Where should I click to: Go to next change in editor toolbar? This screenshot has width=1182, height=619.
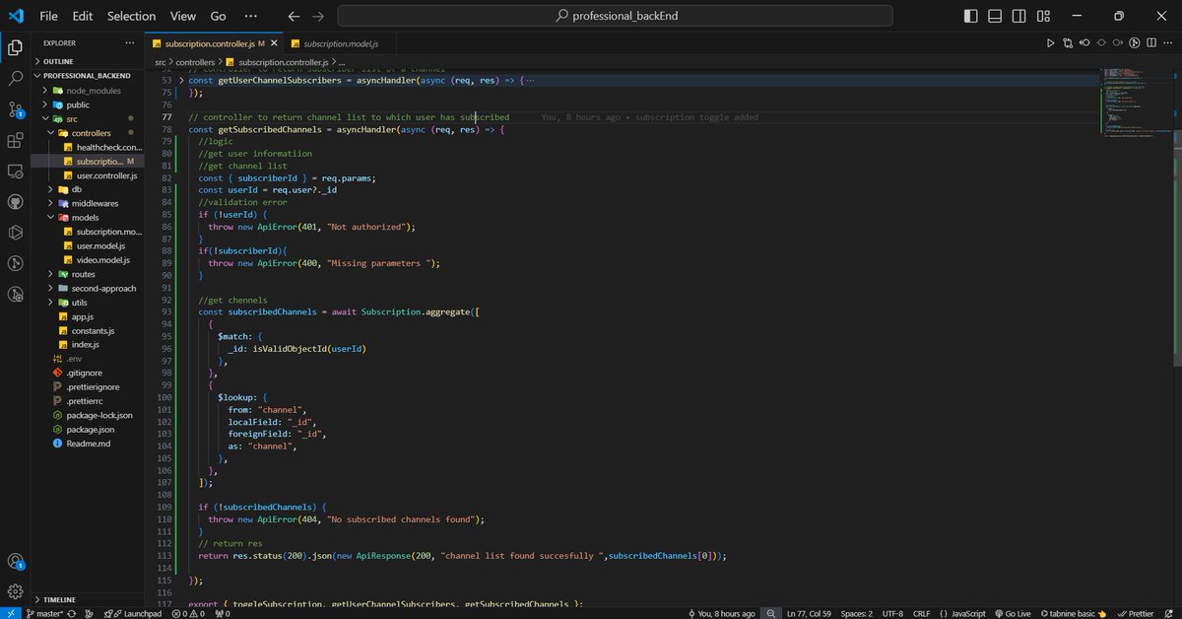click(x=1116, y=43)
